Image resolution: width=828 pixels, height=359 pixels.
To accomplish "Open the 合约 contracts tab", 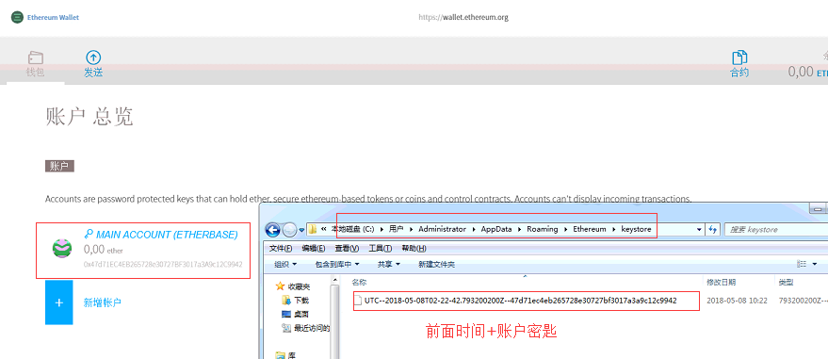I will pyautogui.click(x=739, y=64).
